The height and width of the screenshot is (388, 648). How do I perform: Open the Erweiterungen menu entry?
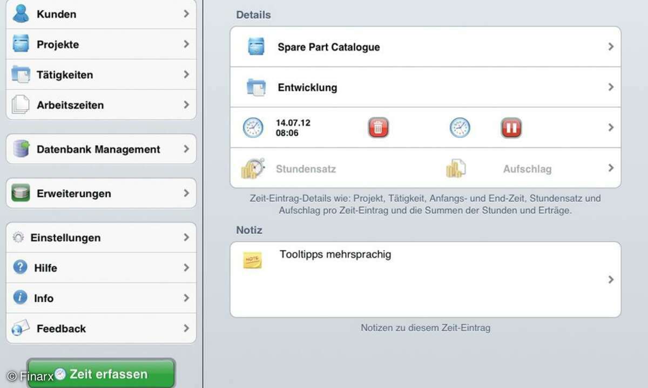(x=101, y=193)
